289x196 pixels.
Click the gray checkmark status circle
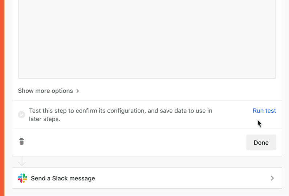click(21, 115)
